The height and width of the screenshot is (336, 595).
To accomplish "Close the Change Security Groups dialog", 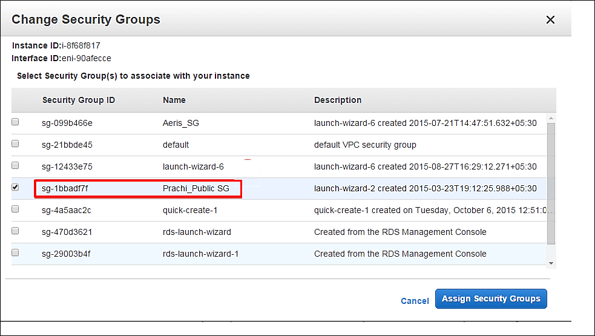I will pyautogui.click(x=550, y=20).
